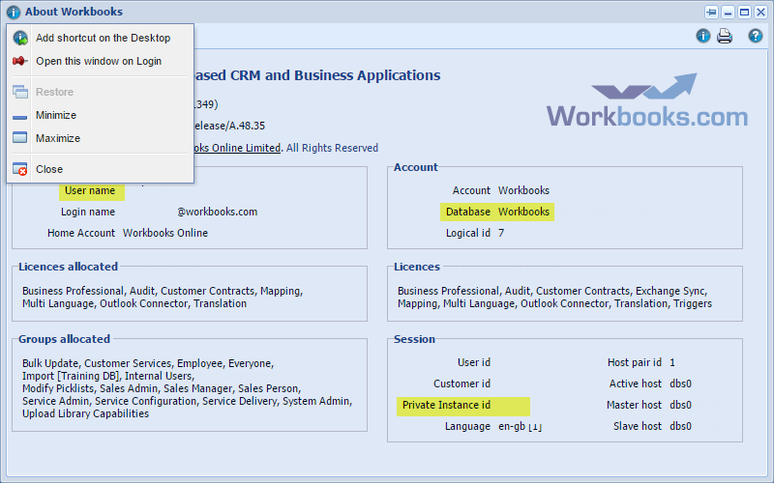Image resolution: width=774 pixels, height=483 pixels.
Task: Click the Account section heading
Action: point(416,167)
